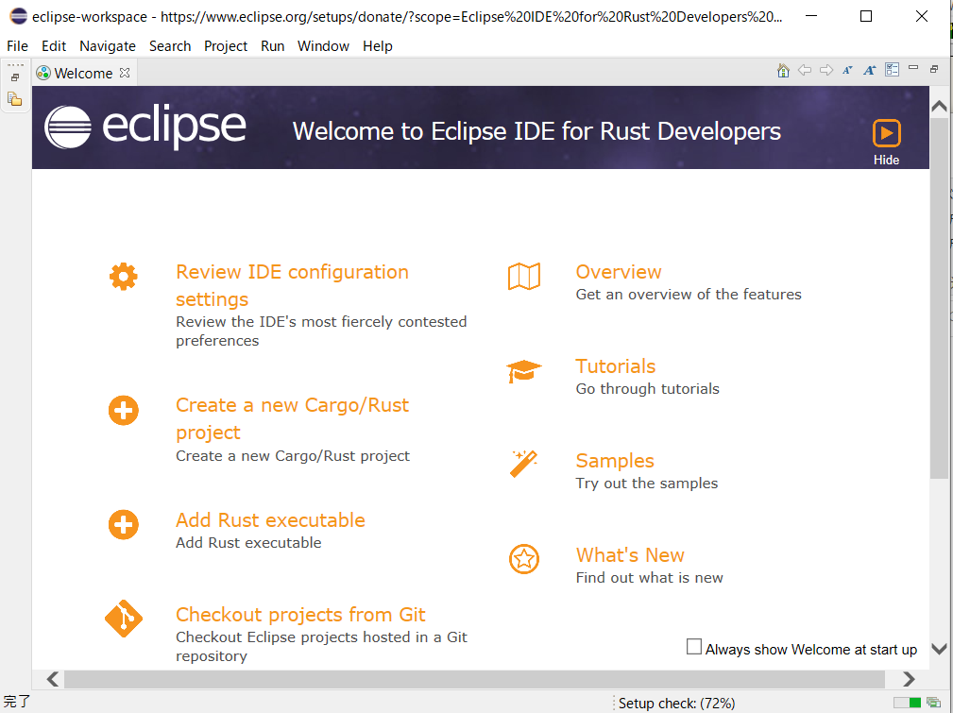The width and height of the screenshot is (953, 713).
Task: Enable Always show Welcome at start up
Action: click(693, 647)
